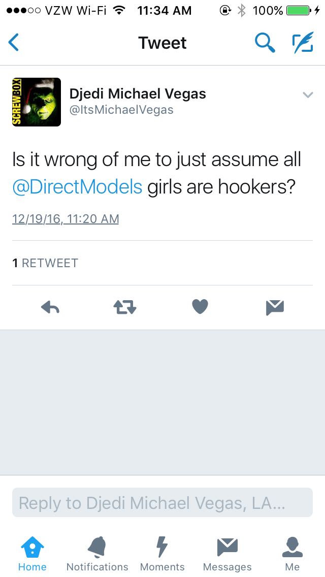
Task: Retweet this tweet
Action: pos(124,307)
